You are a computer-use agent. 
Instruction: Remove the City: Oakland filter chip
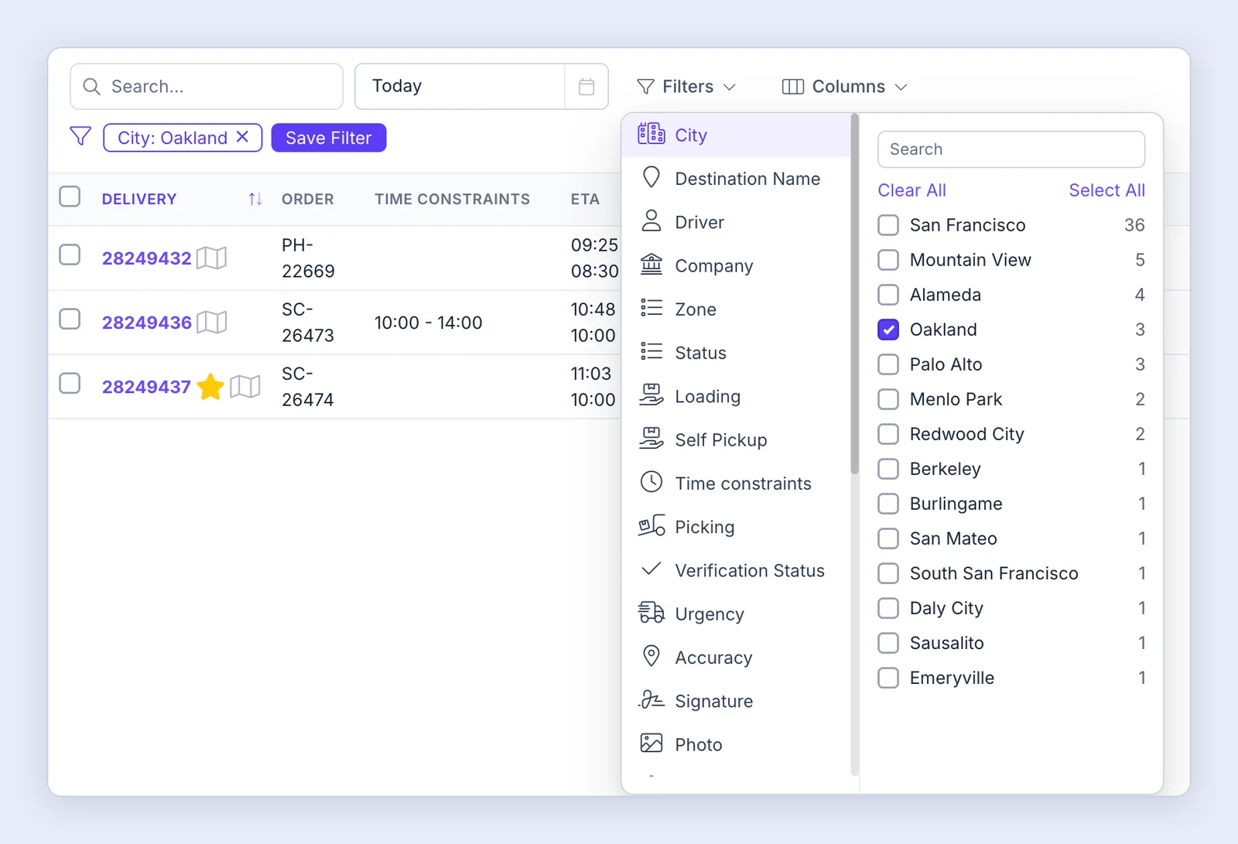pos(242,137)
